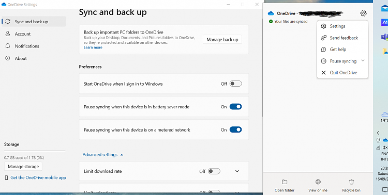Open the weather widget showing 19°
The height and width of the screenshot is (195, 388).
[384, 117]
